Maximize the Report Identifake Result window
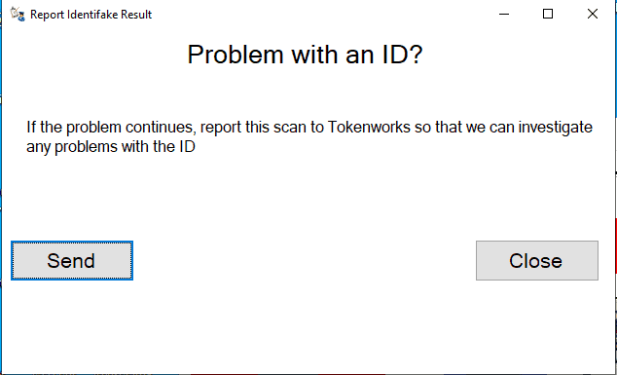The image size is (617, 375). click(x=548, y=15)
